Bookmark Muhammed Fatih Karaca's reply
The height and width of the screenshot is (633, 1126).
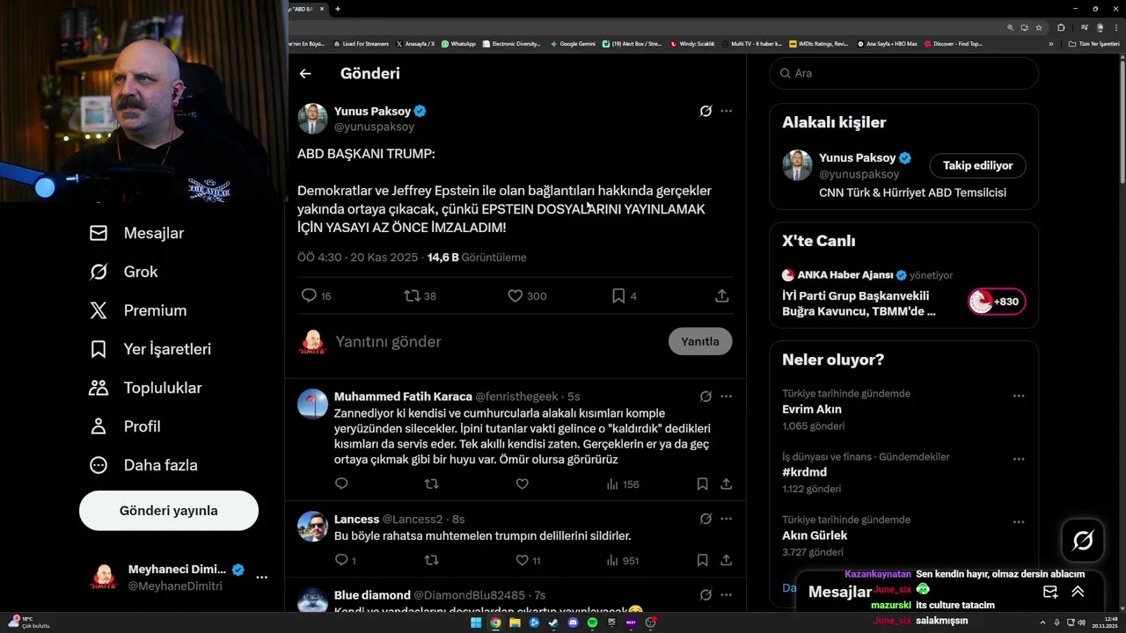(x=702, y=484)
